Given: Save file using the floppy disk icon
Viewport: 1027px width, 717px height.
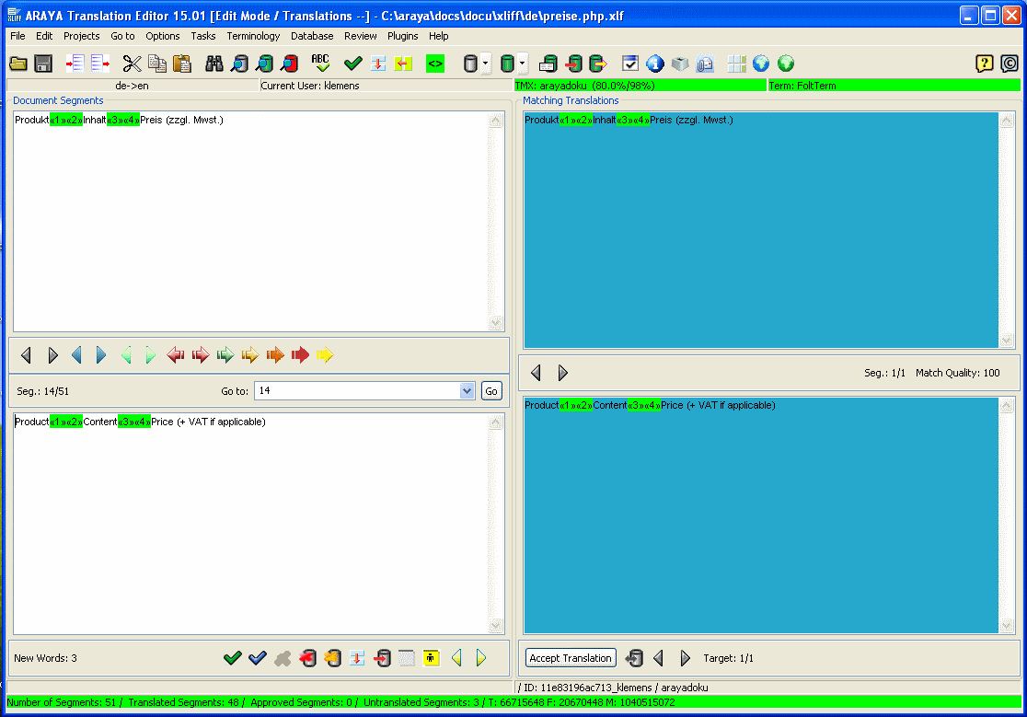Looking at the screenshot, I should coord(43,64).
